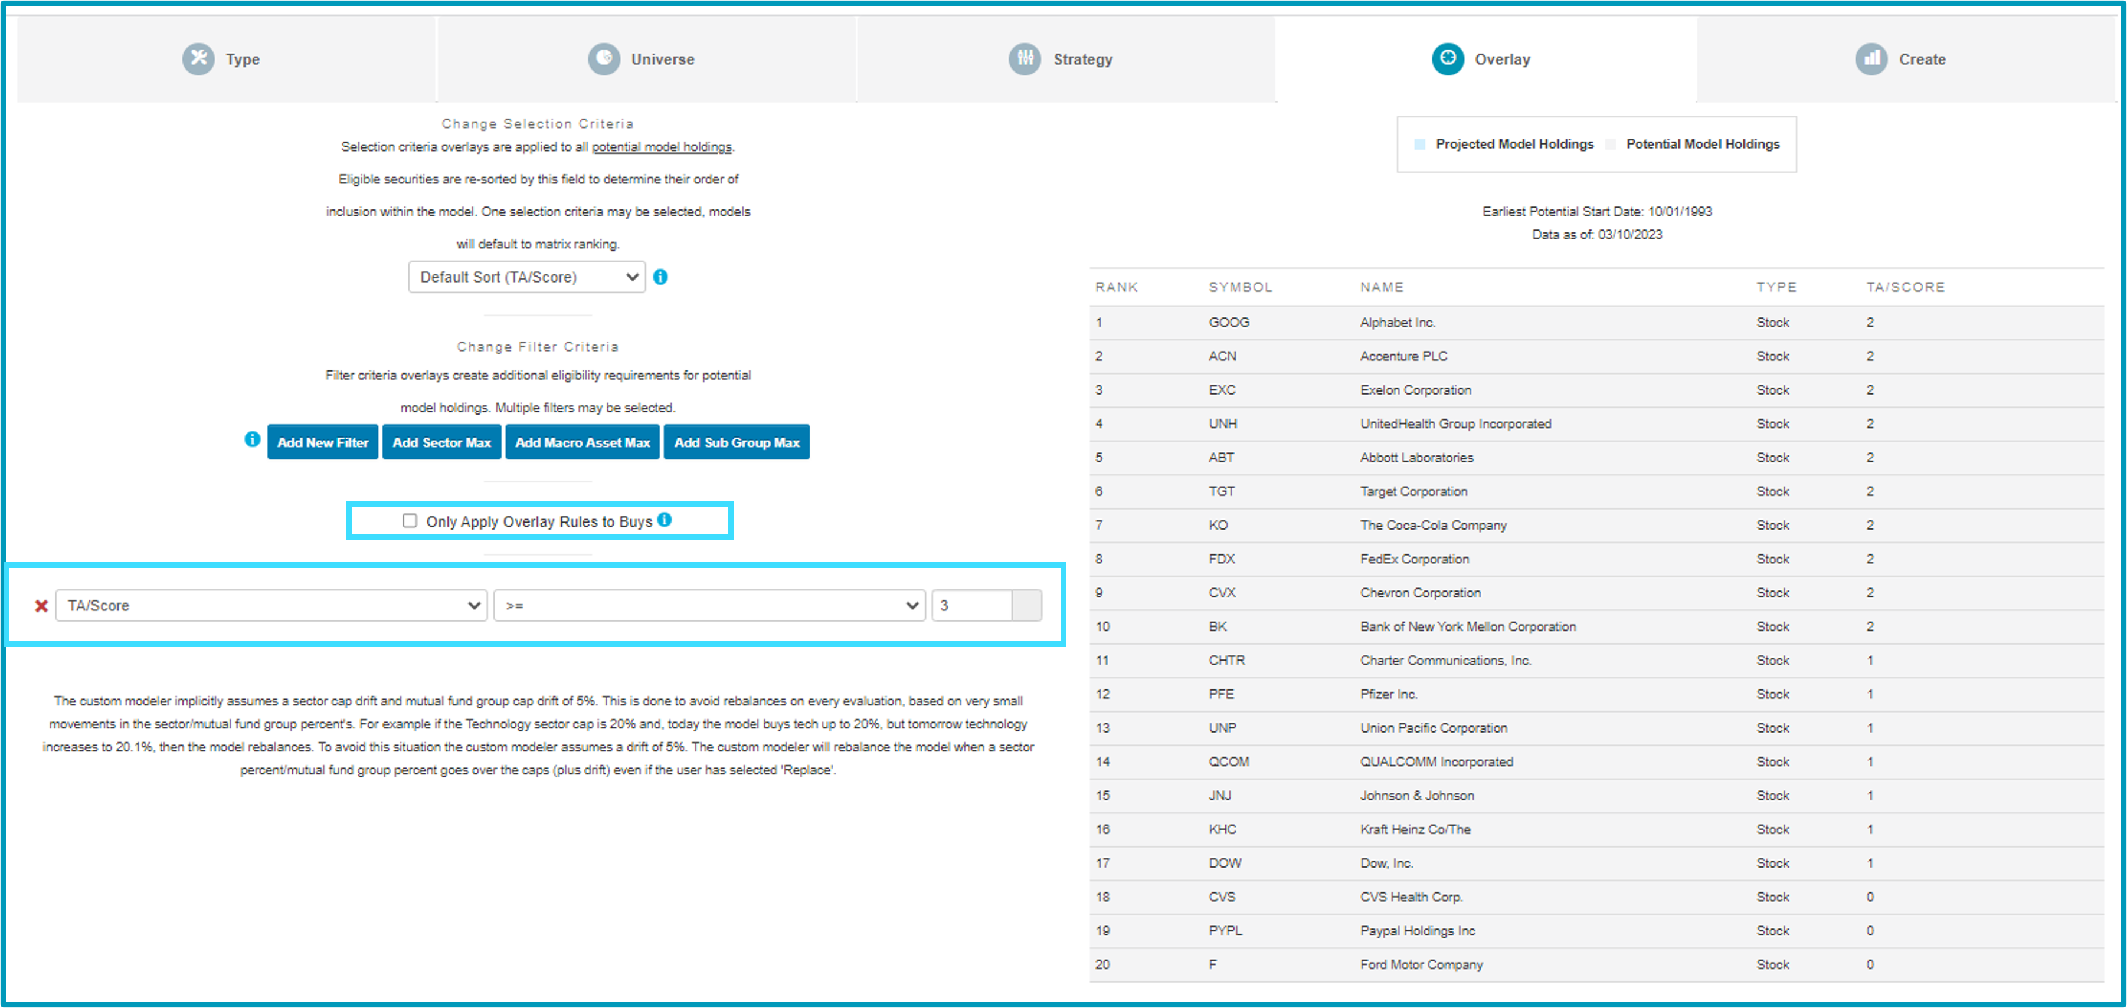
Task: Click the FDX symbol cell
Action: coord(1221,559)
